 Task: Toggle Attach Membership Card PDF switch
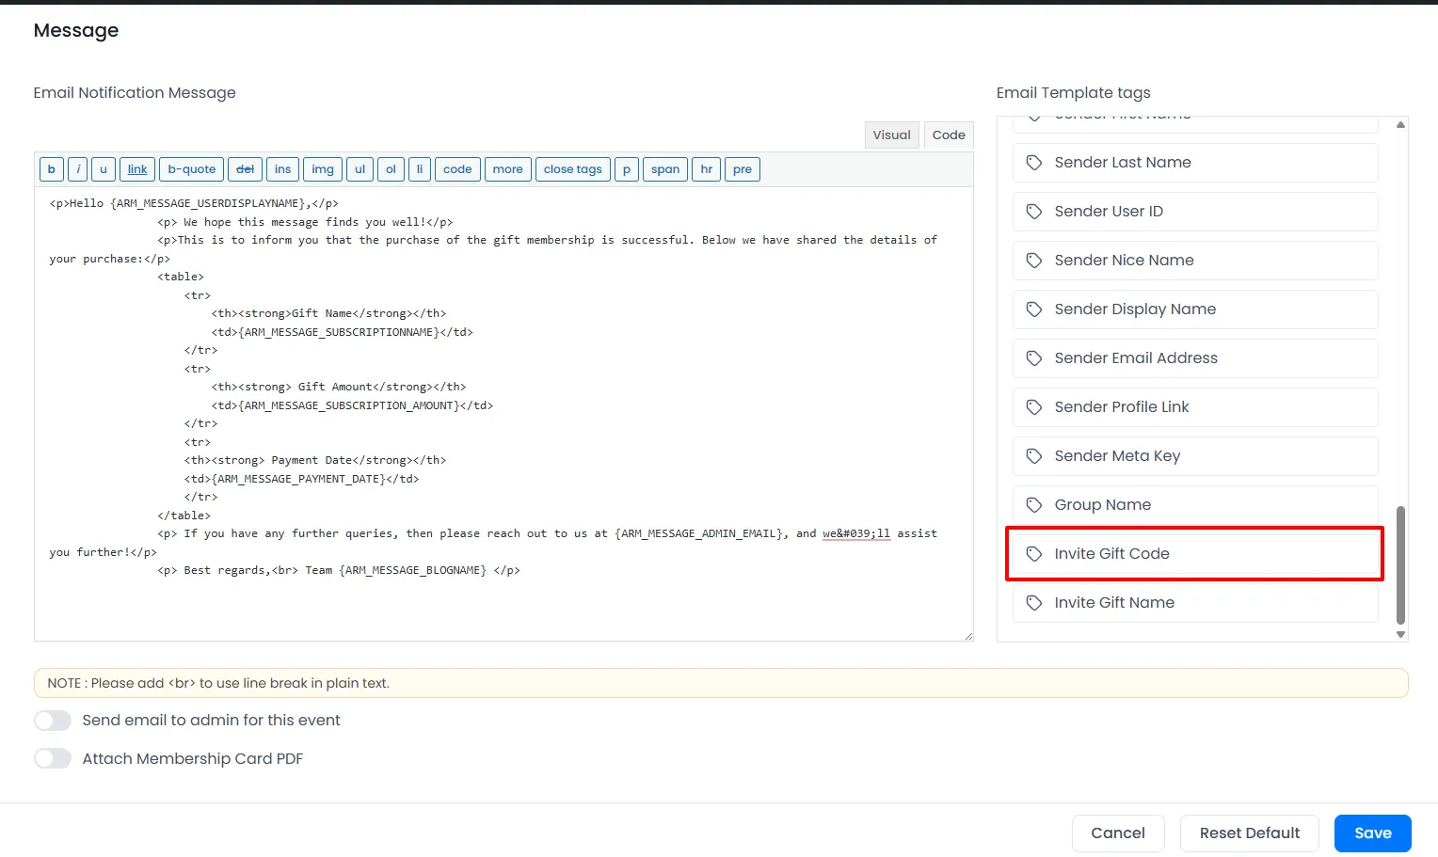[x=53, y=759]
